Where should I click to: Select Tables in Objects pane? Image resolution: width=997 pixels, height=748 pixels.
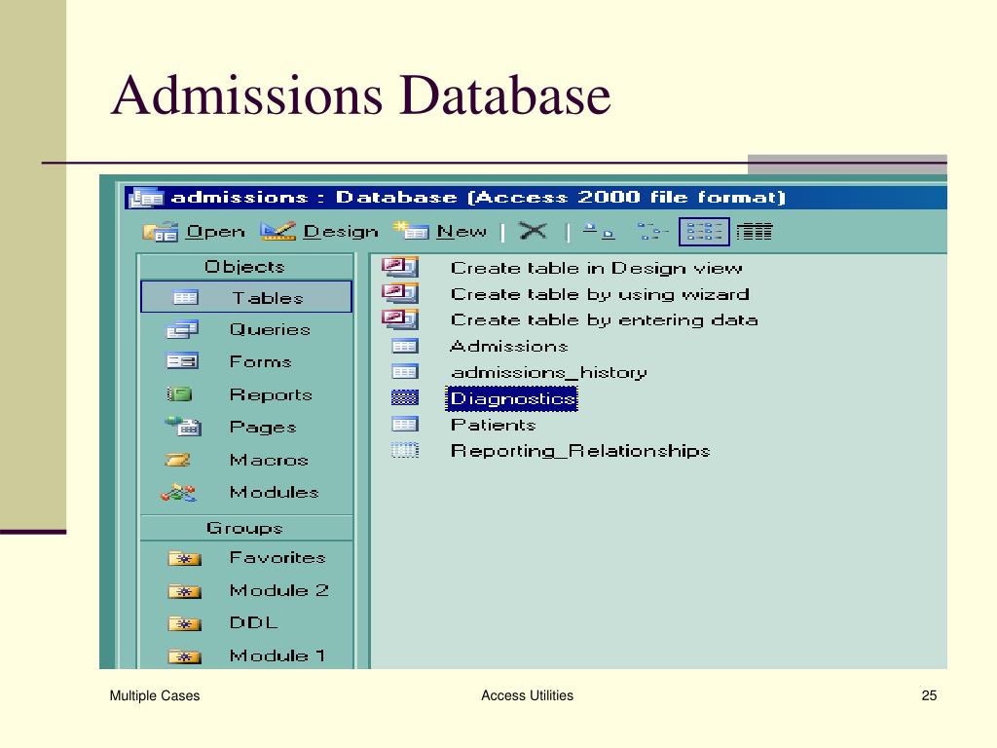(246, 297)
